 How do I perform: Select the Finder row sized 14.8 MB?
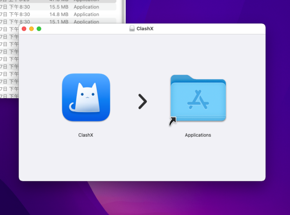tap(58, 14)
